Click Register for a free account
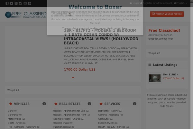 click(156, 3)
